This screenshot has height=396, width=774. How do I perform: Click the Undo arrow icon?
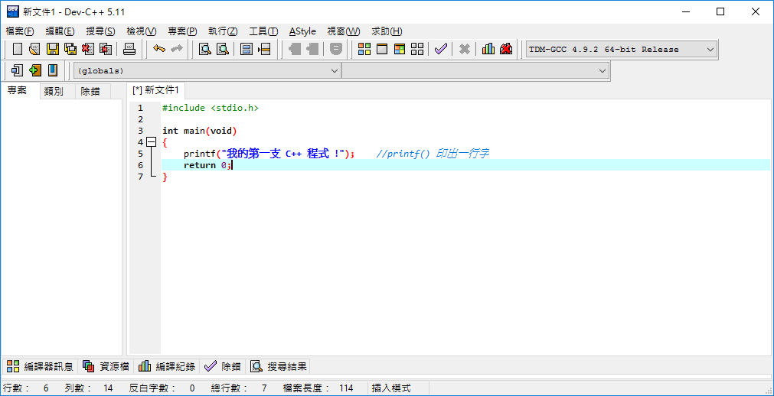pos(159,49)
